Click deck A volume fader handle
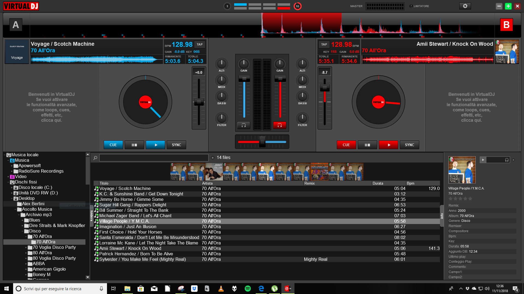 (244, 79)
